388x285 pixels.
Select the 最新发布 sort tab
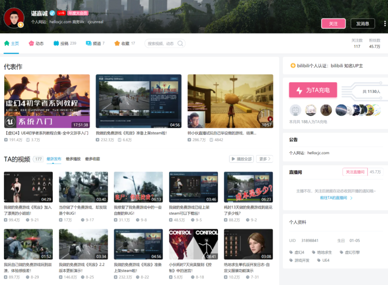54,159
